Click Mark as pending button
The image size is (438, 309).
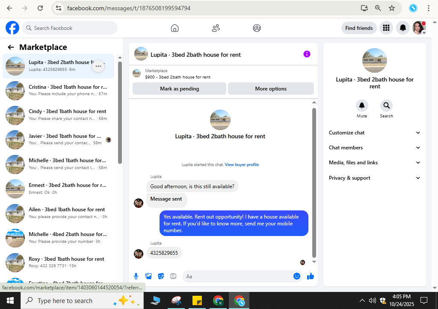click(179, 89)
